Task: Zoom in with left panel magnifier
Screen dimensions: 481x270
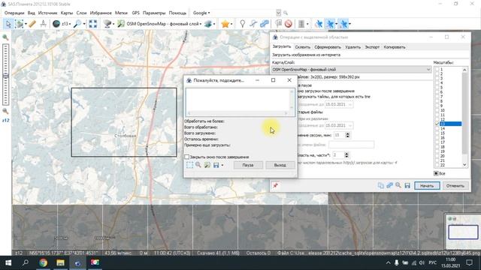Action: 5,37
